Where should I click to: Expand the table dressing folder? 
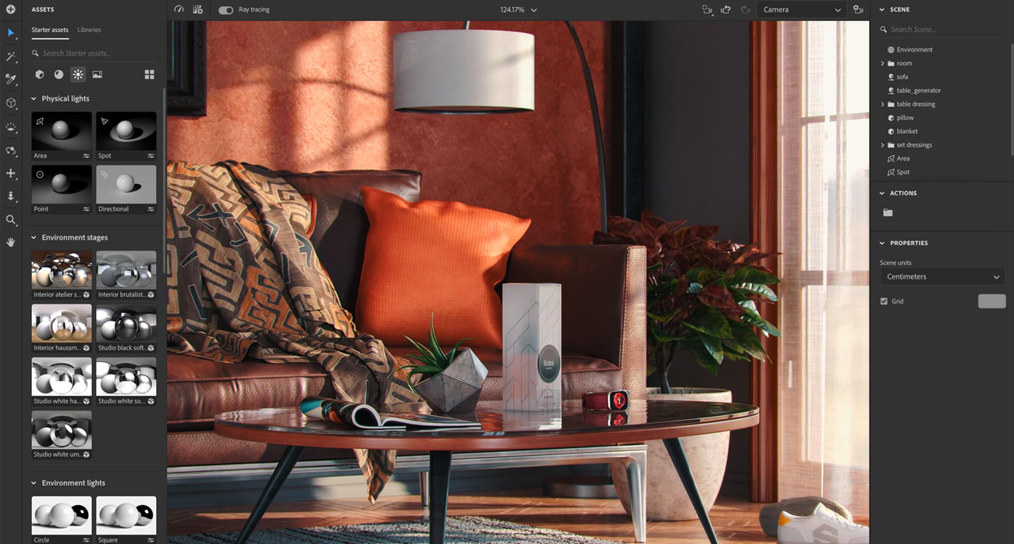[882, 104]
